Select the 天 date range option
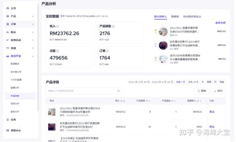This screenshot has width=236, height=142. pyautogui.click(x=203, y=82)
